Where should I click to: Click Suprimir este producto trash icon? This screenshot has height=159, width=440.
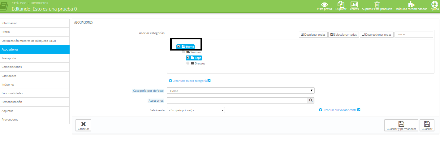[377, 4]
